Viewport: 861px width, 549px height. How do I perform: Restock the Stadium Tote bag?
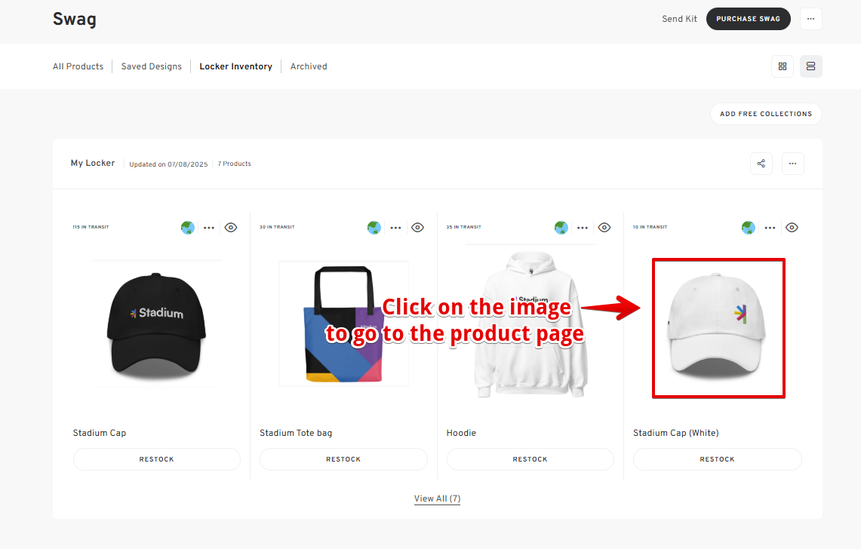[x=343, y=459]
